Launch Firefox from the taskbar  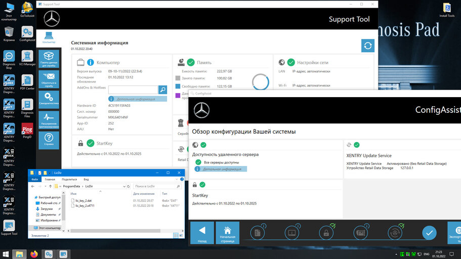pos(34,254)
